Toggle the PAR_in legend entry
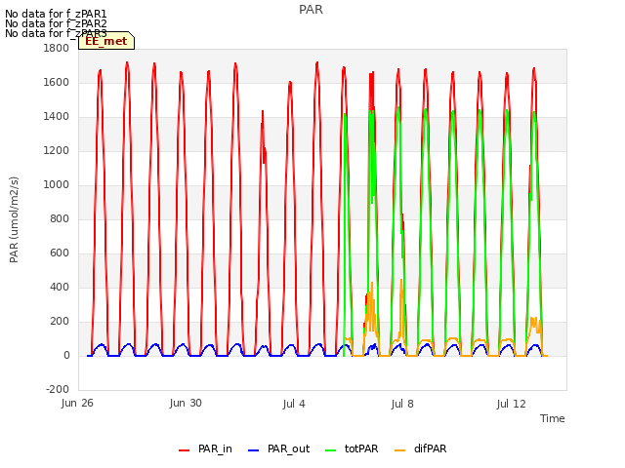The image size is (625, 468). point(206,449)
